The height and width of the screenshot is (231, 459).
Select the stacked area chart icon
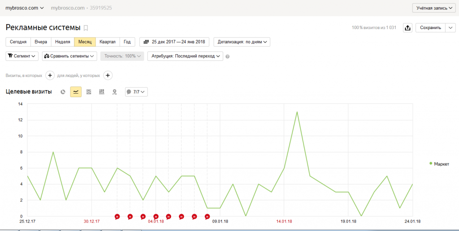(x=89, y=92)
